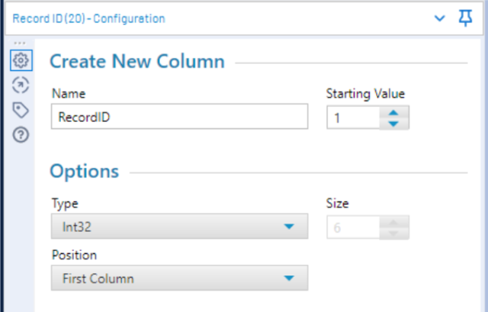Click the Record ID (20) - Configuration title
The image size is (488, 312).
point(88,18)
